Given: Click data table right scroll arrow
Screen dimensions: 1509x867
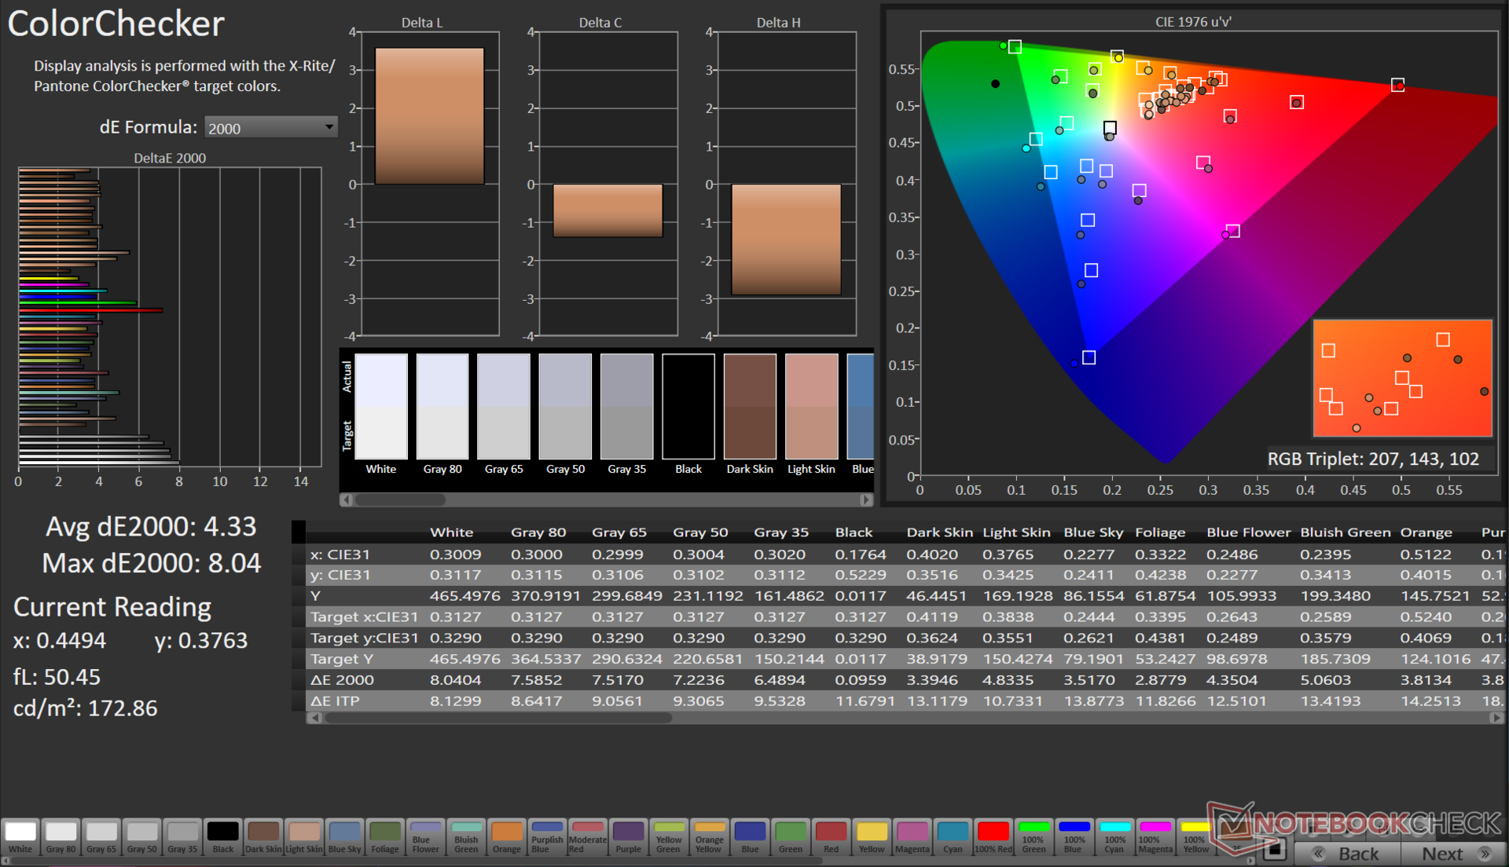Looking at the screenshot, I should tap(1496, 718).
